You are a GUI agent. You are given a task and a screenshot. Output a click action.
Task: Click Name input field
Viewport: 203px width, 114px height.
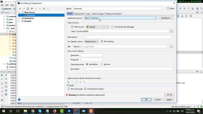[117, 9]
